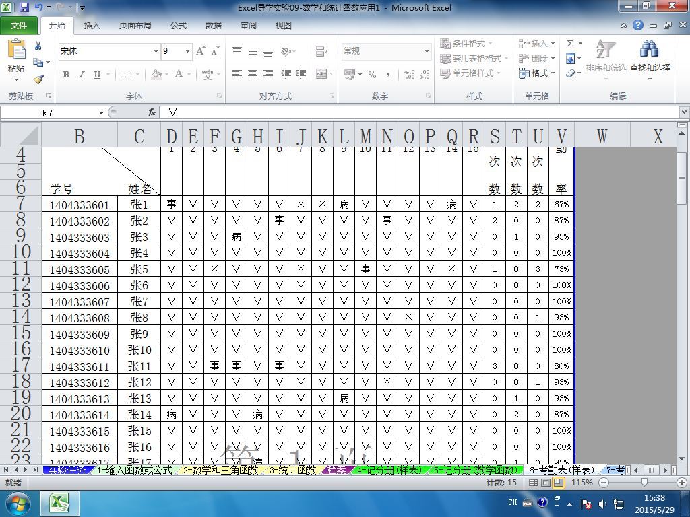
Task: Click the Excel icon on the taskbar
Action: 60,504
